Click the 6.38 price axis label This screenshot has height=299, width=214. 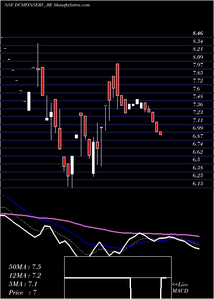coord(198,168)
